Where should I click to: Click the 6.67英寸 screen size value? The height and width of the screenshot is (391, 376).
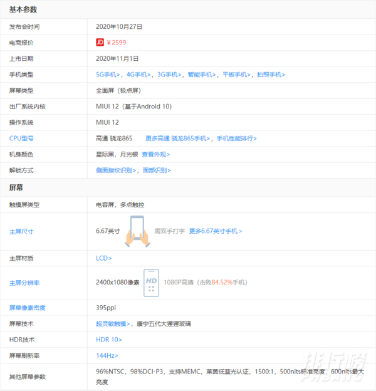tap(108, 231)
